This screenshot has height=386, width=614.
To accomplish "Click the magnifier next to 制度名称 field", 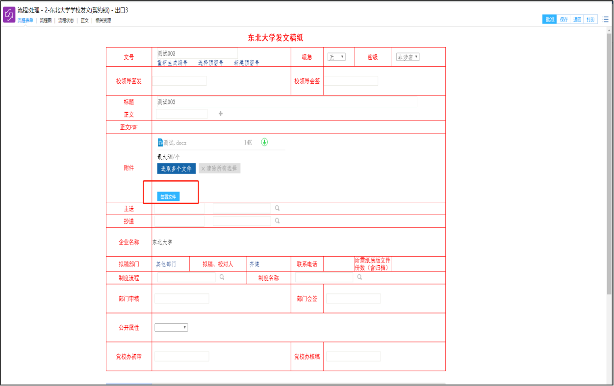I will (x=359, y=277).
